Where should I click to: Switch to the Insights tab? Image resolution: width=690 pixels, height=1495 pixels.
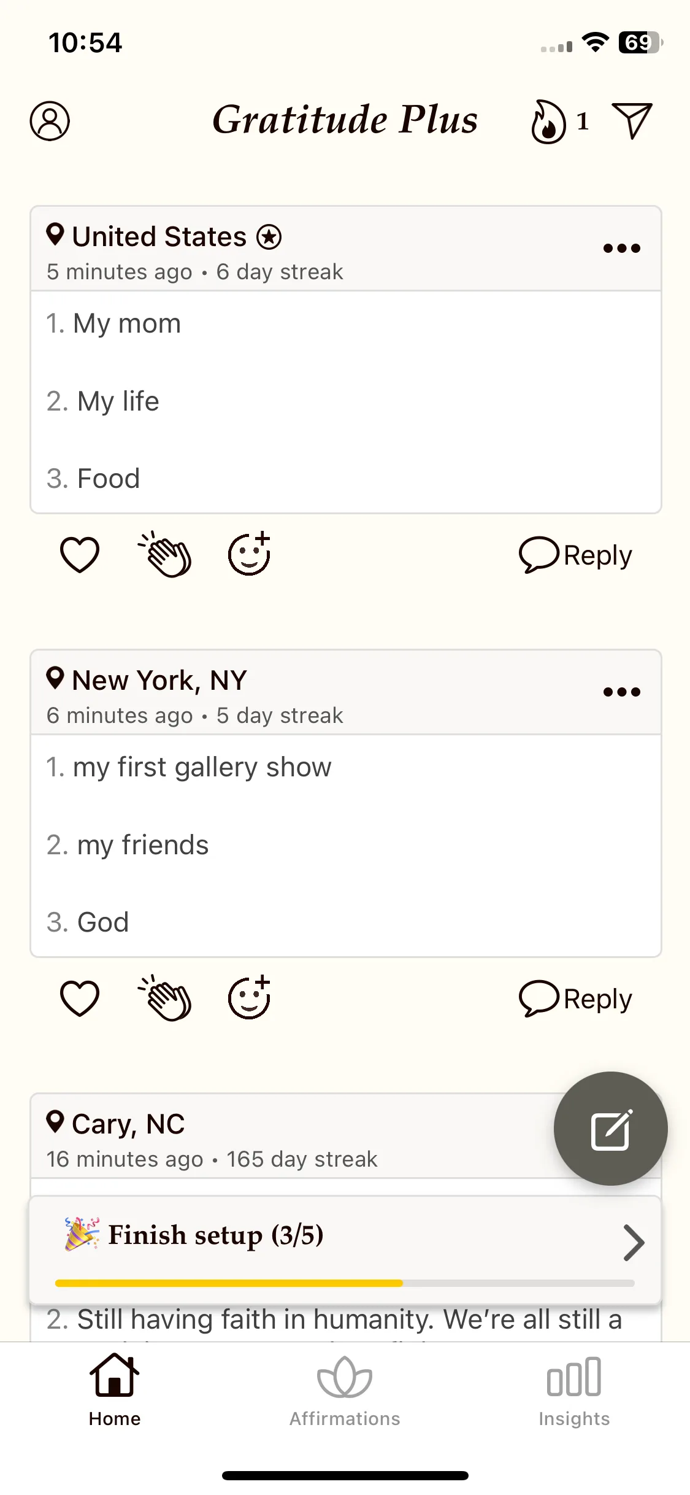[574, 1392]
